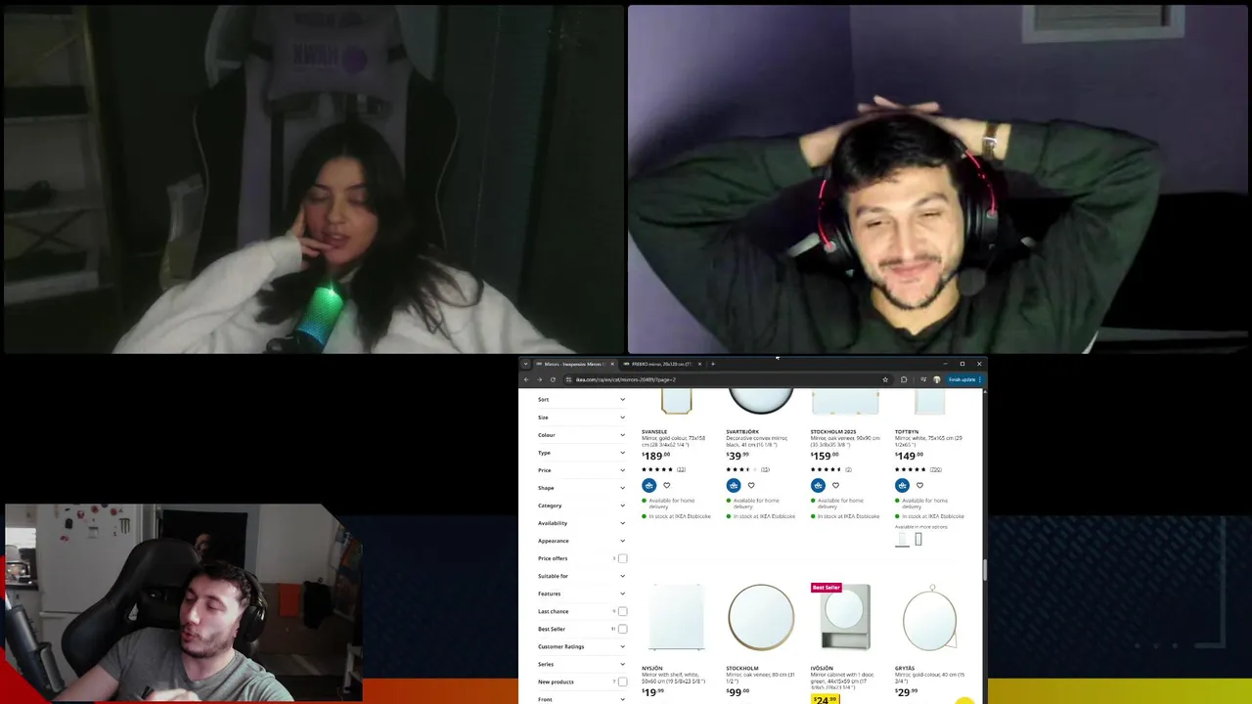Open the round STOCKHOLM mirror image
Viewport: 1252px width, 704px height.
click(x=760, y=618)
